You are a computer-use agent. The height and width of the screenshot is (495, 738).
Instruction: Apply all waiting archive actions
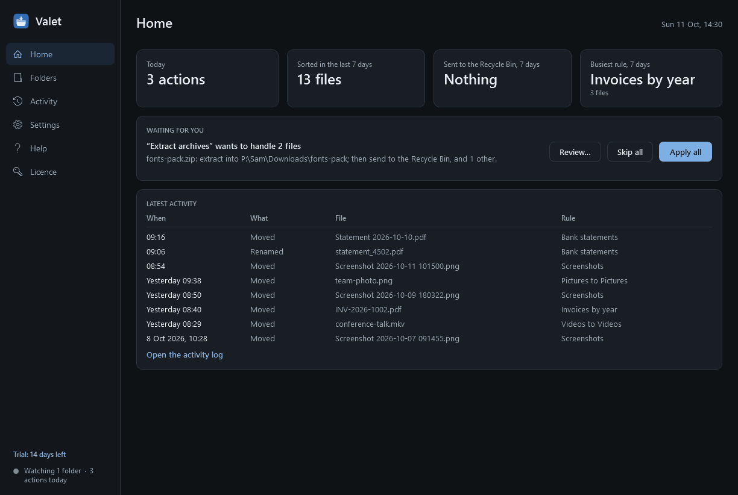click(686, 152)
